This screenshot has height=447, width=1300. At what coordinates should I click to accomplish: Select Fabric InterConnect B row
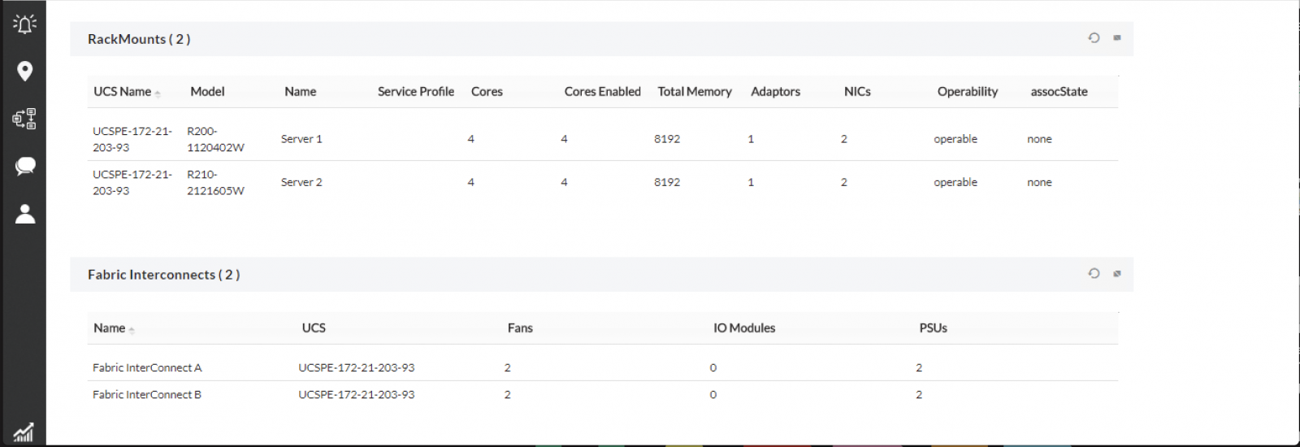tap(147, 394)
